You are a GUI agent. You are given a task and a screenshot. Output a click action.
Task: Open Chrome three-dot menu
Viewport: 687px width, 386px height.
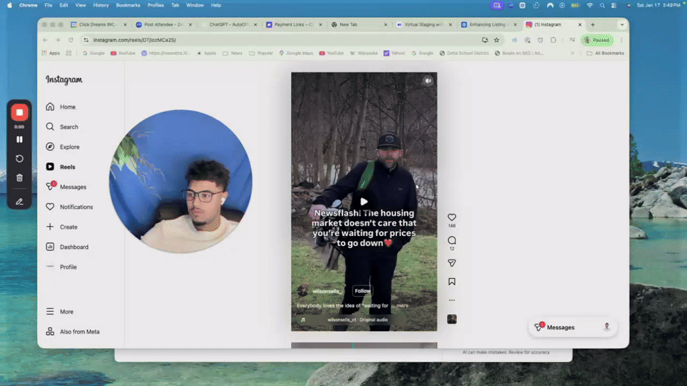[x=621, y=40]
